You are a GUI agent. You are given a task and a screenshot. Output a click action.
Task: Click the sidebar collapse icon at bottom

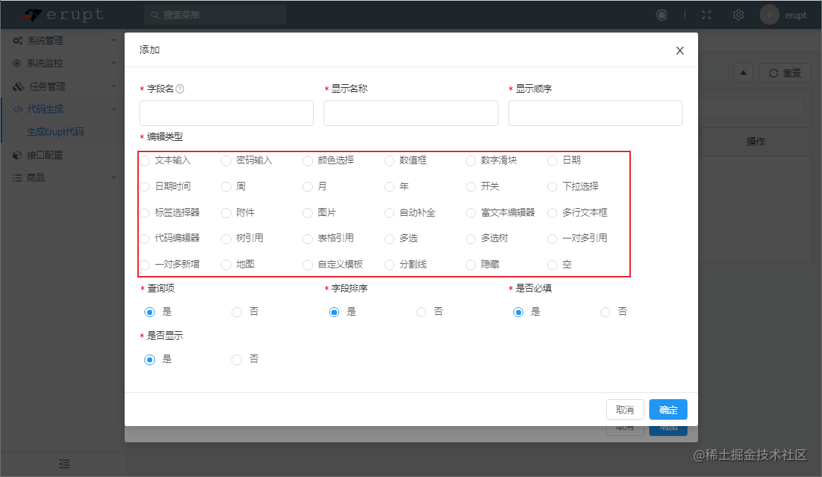[x=64, y=464]
